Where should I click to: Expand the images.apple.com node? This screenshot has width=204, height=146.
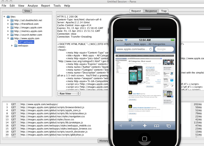pyautogui.click(x=8, y=28)
